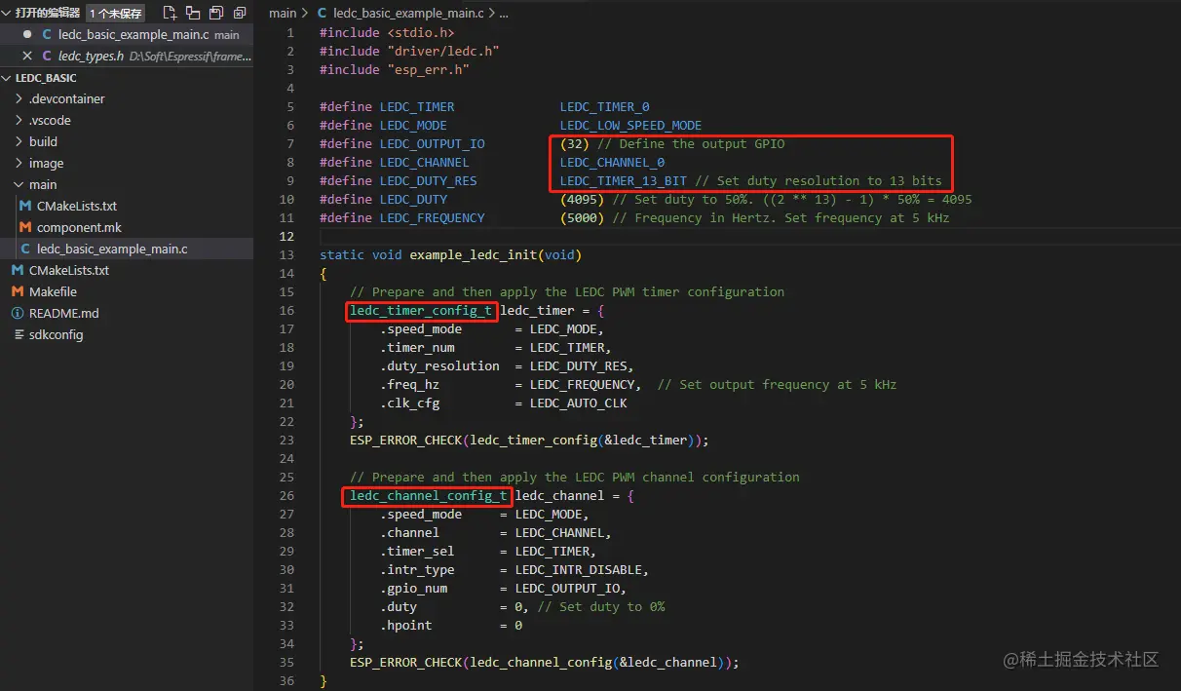
Task: Select ledc_types.h in open editors list
Action: [91, 56]
